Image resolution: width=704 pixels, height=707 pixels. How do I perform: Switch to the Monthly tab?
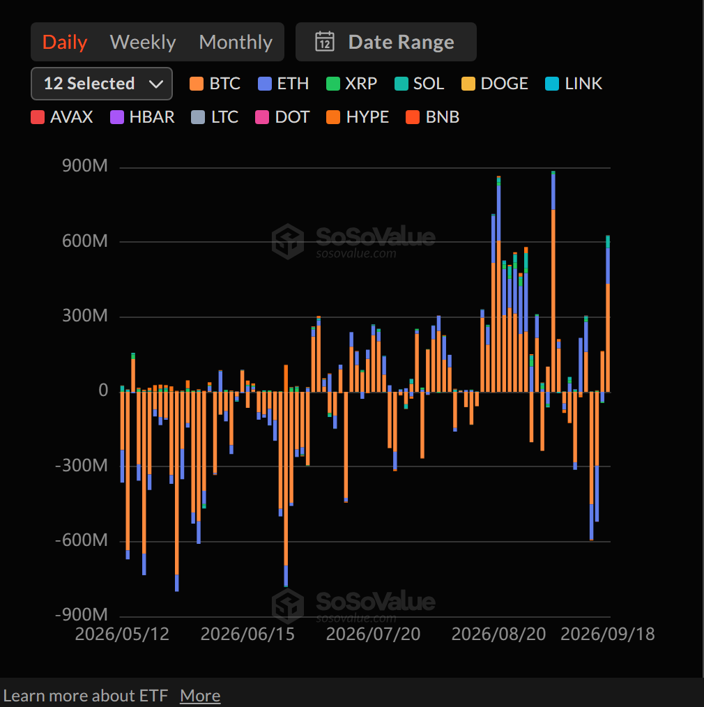(236, 43)
